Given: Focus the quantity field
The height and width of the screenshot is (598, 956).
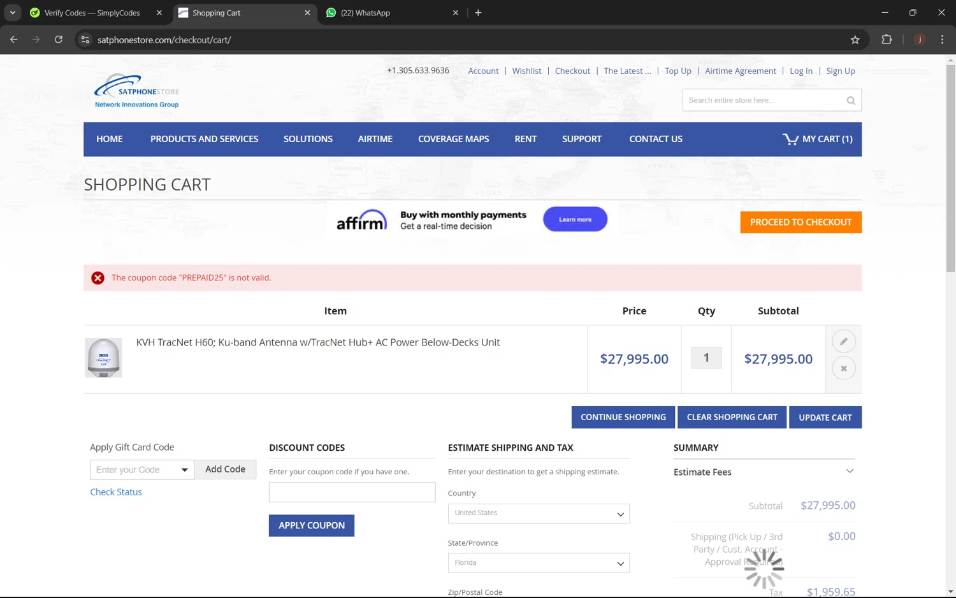Looking at the screenshot, I should (x=706, y=358).
